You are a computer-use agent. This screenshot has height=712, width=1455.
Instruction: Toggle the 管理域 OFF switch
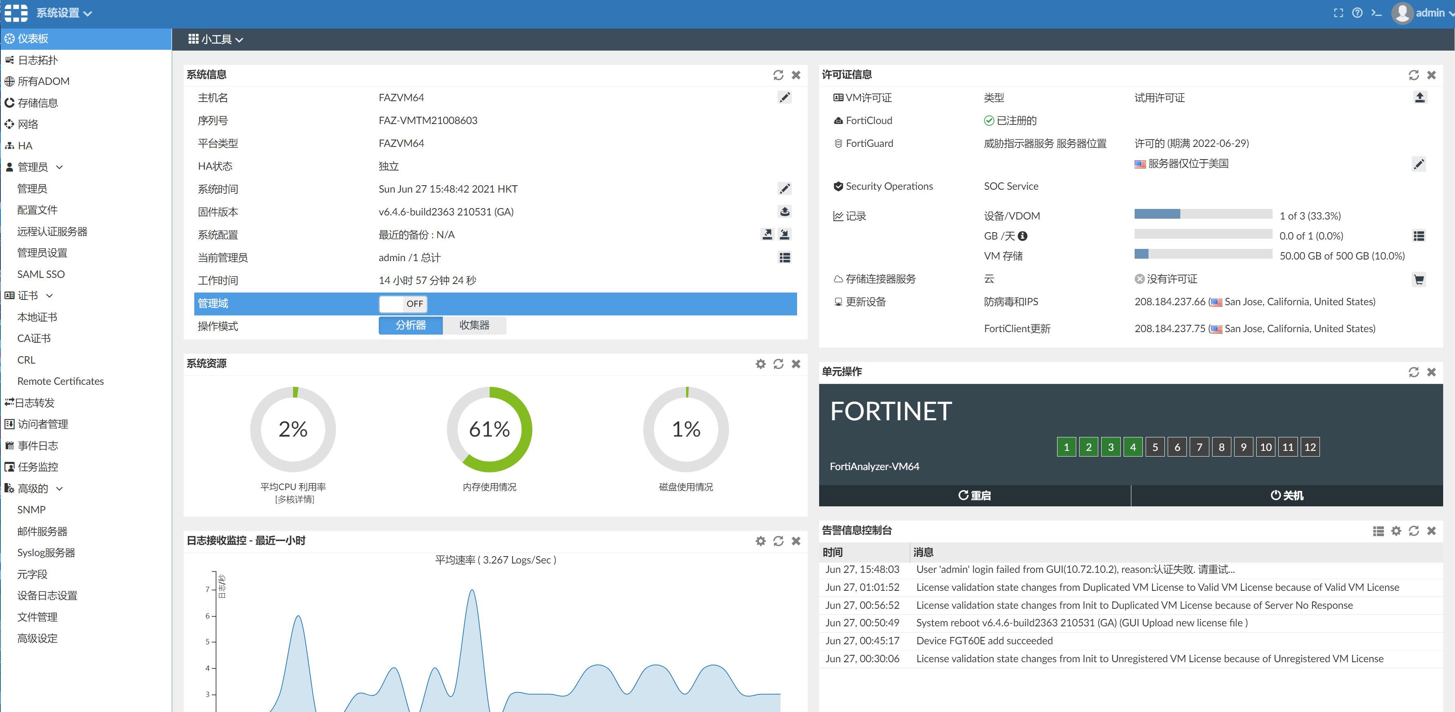pyautogui.click(x=403, y=304)
